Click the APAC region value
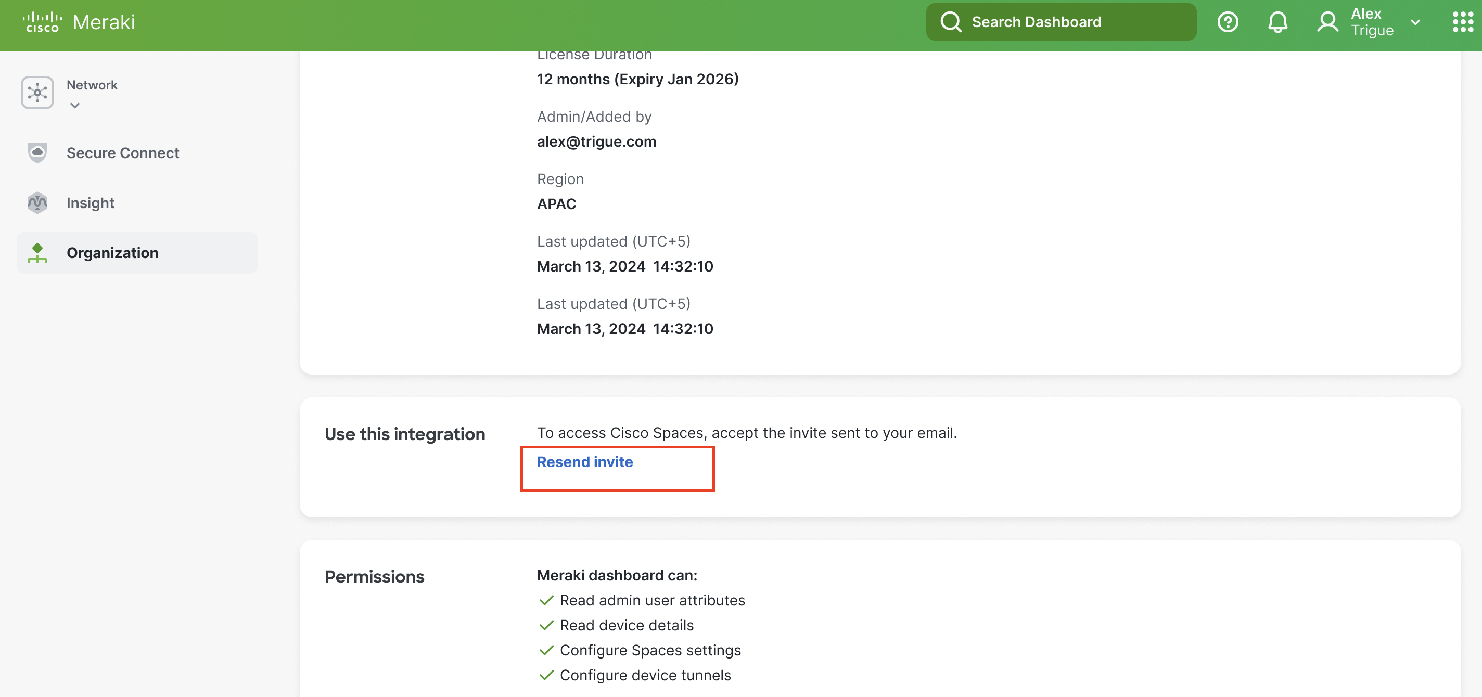The image size is (1482, 697). click(x=556, y=203)
